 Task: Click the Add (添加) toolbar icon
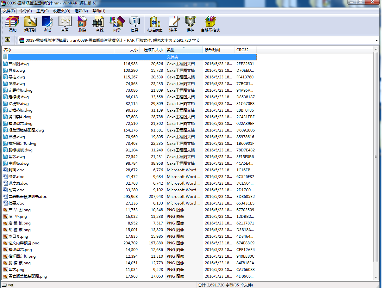(x=13, y=24)
